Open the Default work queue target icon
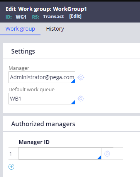This screenshot has width=140, height=177. 81,99
